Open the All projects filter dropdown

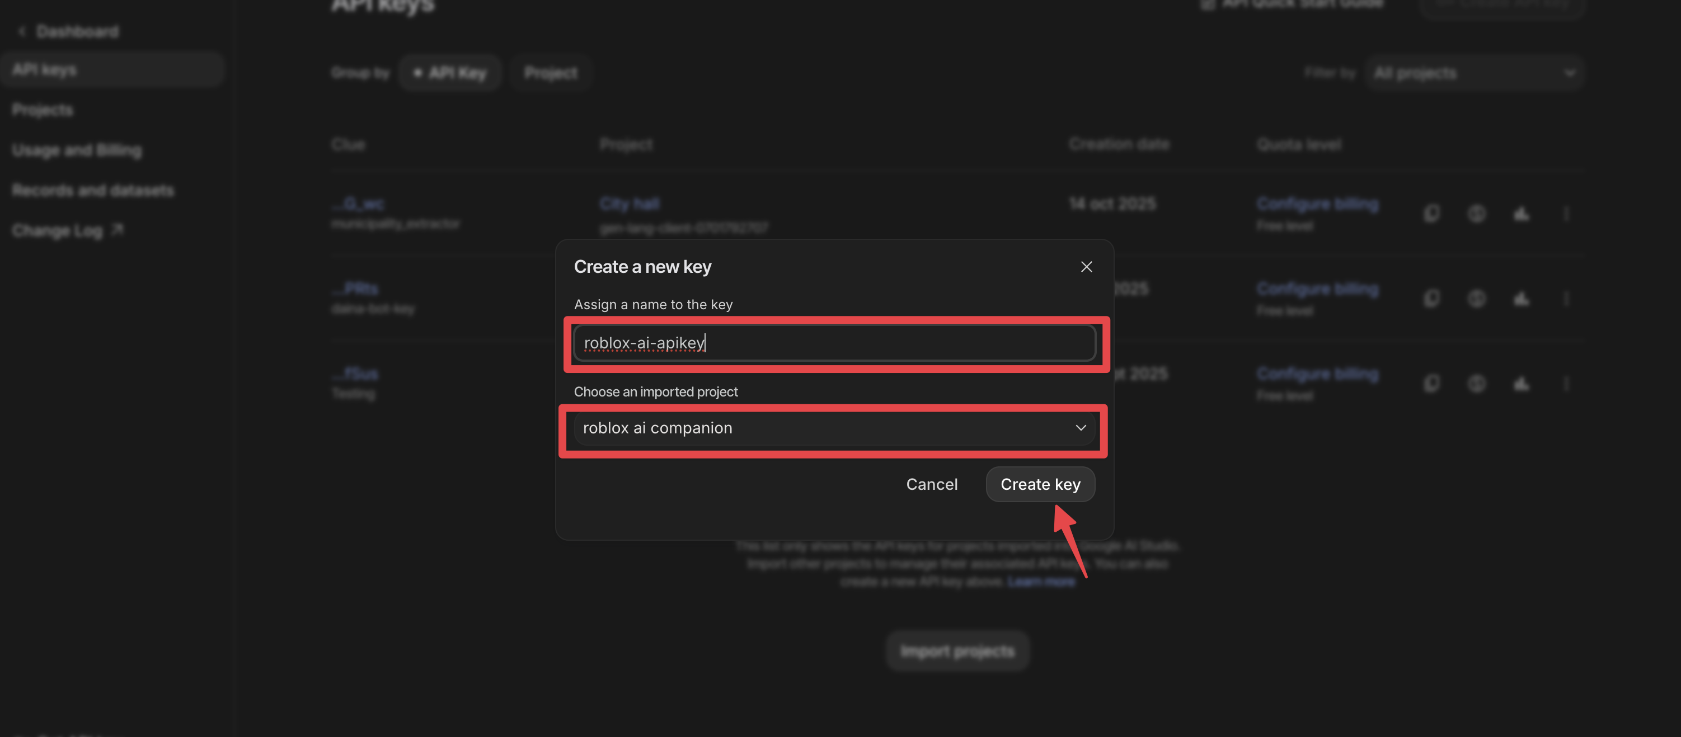(1474, 72)
